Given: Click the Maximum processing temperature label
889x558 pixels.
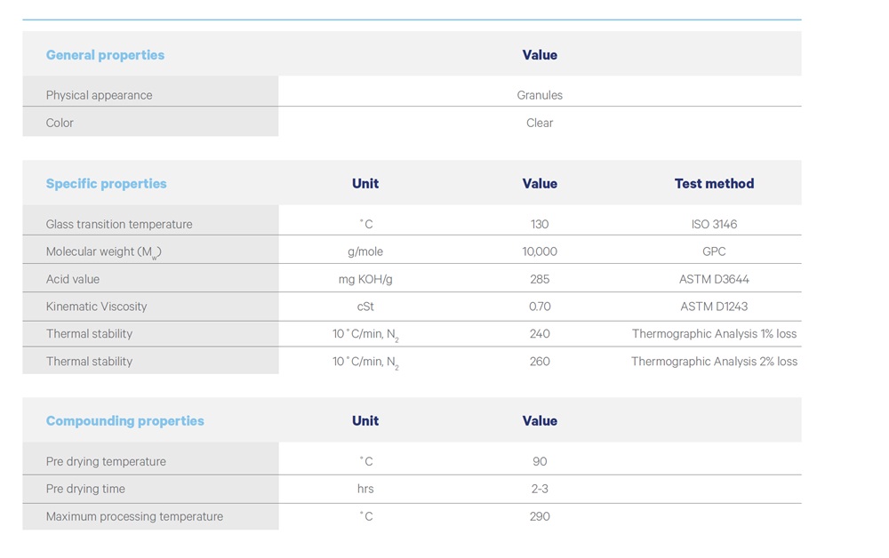Looking at the screenshot, I should click(x=134, y=516).
